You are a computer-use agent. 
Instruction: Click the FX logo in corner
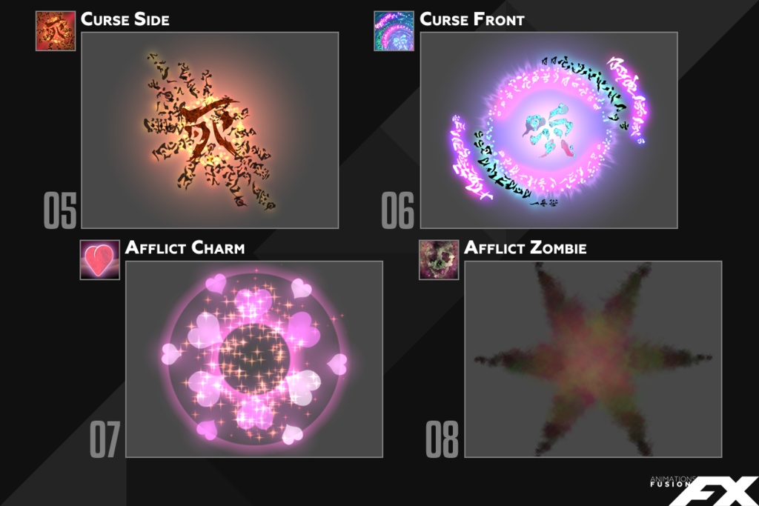(717, 491)
